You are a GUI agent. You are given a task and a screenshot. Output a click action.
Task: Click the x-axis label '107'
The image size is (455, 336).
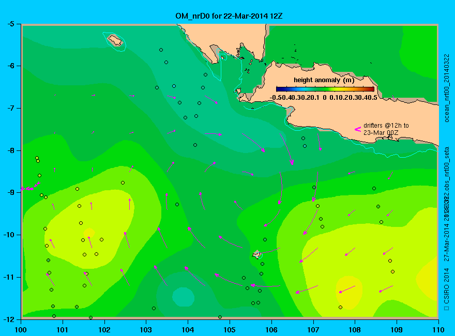[313, 330]
